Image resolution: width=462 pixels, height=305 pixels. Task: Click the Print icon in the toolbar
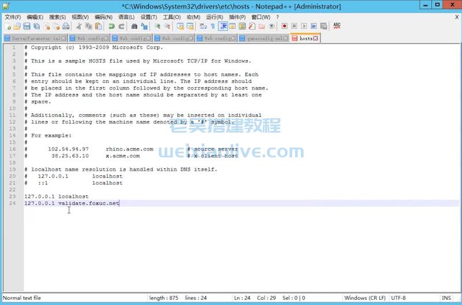[x=66, y=27]
